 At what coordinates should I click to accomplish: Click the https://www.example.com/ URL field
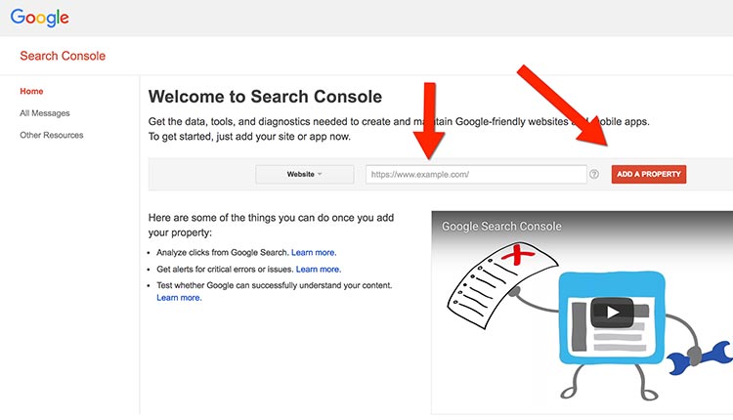[475, 174]
